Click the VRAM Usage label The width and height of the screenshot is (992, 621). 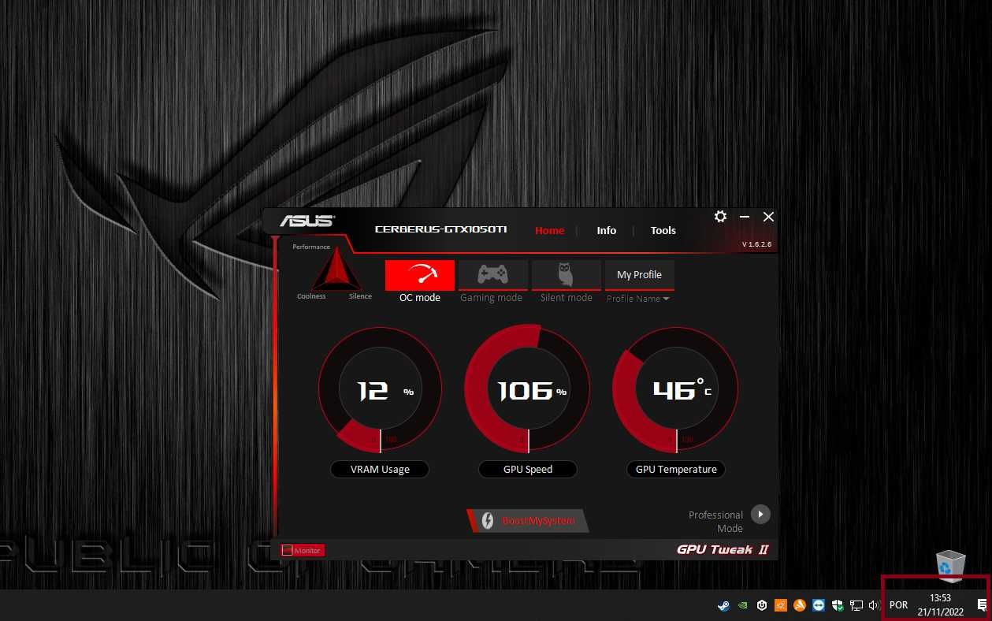(x=380, y=469)
